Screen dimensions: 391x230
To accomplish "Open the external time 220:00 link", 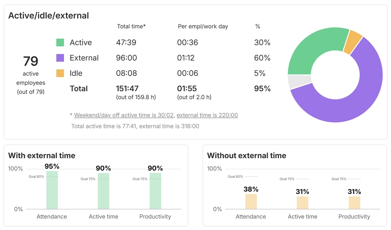I will [207, 115].
